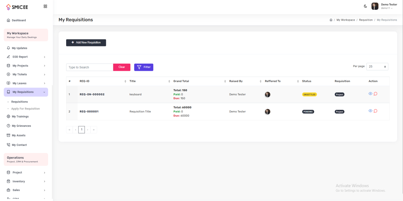Expand EOD Report menu
Image resolution: width=403 pixels, height=201 pixels.
point(26,57)
